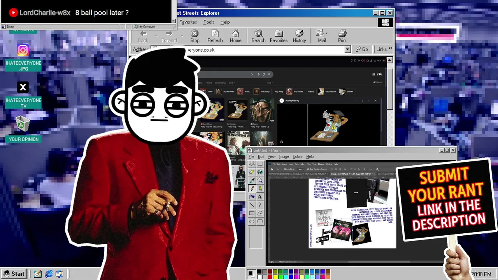498x280 pixels.
Task: Refresh the page in Explorer
Action: tap(215, 36)
